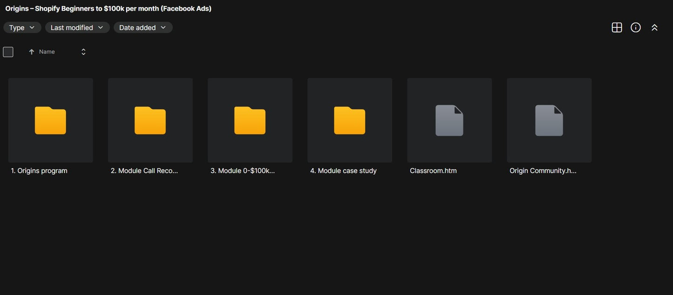Select the Origin Community.h... file thumbnail
The height and width of the screenshot is (295, 673).
549,120
